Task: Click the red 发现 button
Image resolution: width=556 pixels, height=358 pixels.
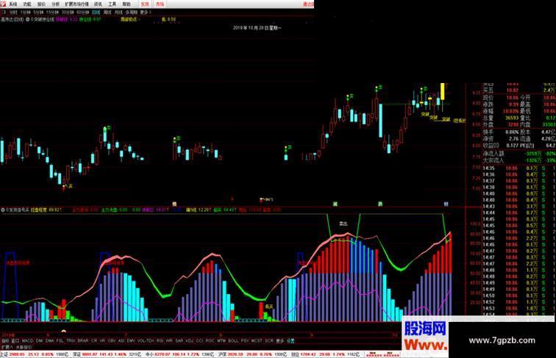Action: tap(145, 4)
